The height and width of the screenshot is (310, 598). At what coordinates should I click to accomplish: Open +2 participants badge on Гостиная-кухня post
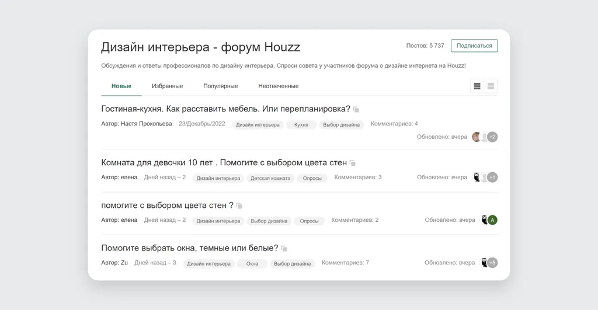492,137
